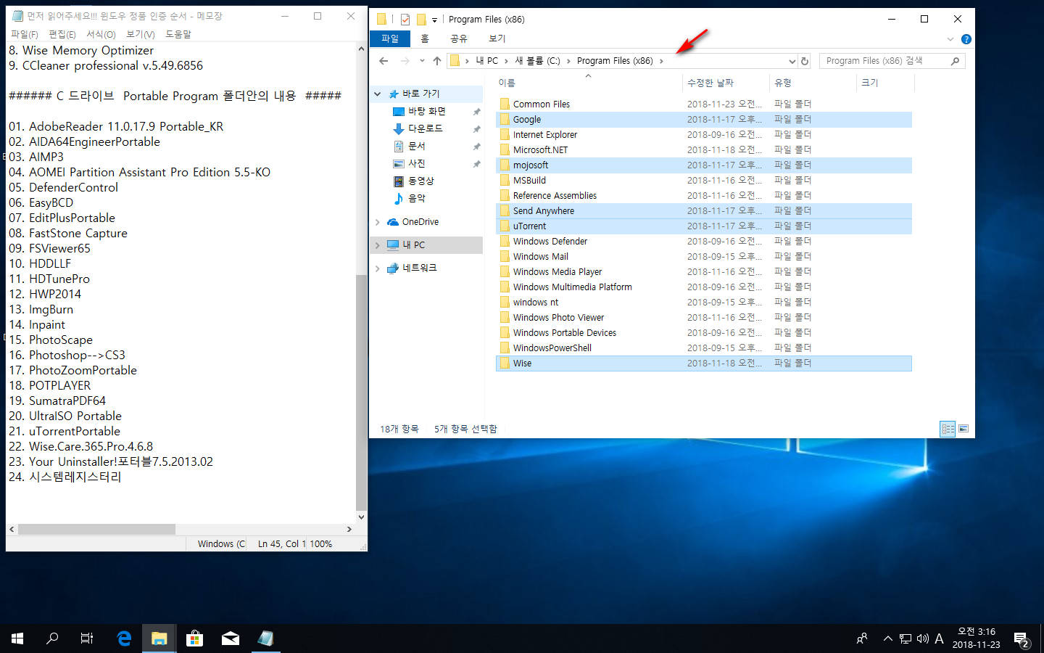Open Start menu Windows logo

click(17, 638)
